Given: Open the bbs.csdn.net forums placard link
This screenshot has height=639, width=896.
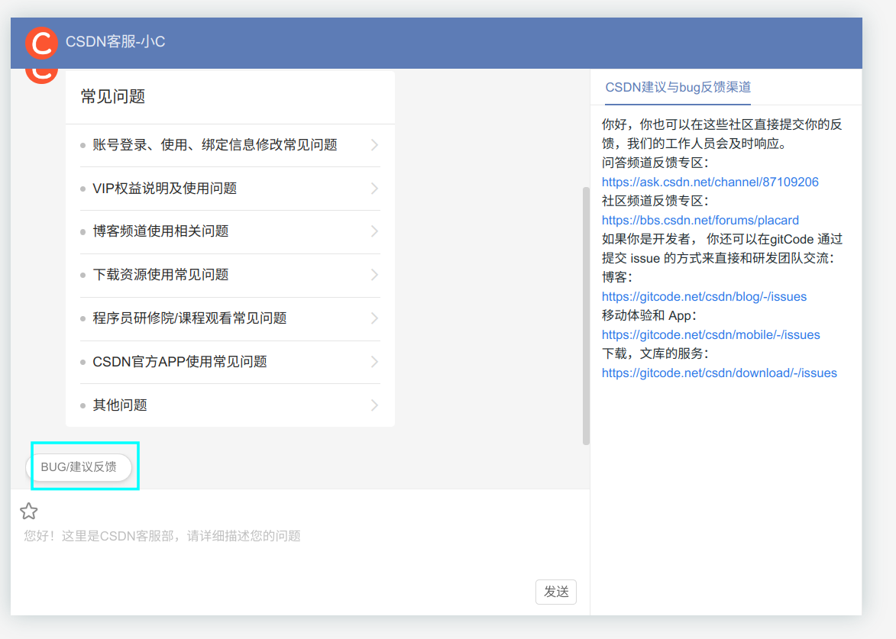Looking at the screenshot, I should click(700, 221).
